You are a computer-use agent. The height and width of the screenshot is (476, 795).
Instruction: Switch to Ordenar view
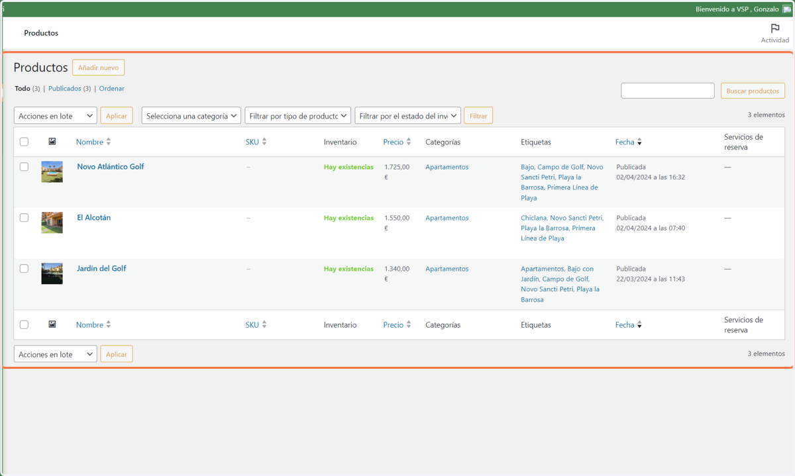pyautogui.click(x=111, y=89)
